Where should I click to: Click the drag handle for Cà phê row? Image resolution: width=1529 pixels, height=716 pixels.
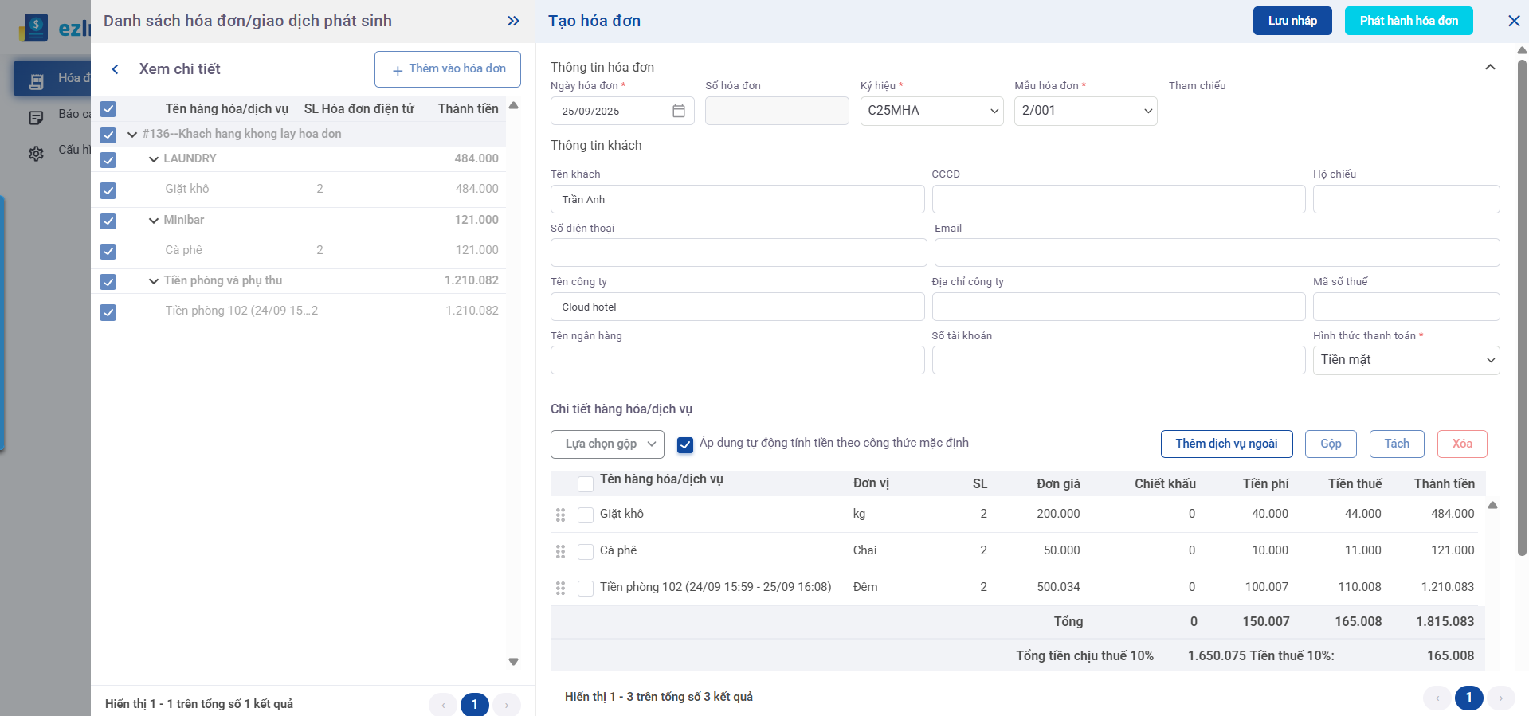click(x=560, y=551)
